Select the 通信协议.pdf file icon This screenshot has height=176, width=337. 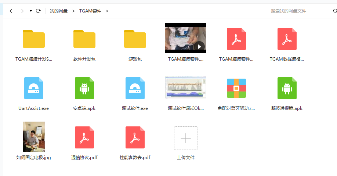pyautogui.click(x=84, y=137)
